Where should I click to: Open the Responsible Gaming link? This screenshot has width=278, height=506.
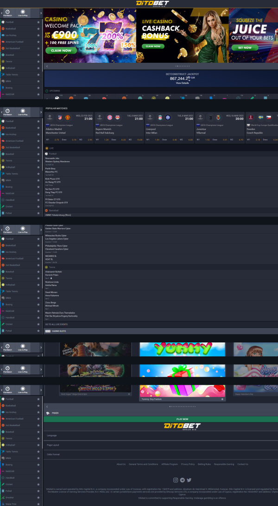tap(224, 464)
